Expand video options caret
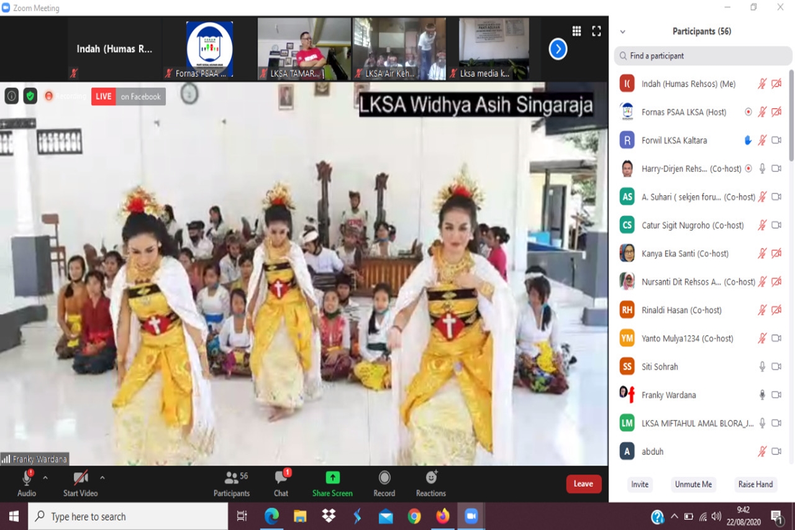This screenshot has height=530, width=795. 102,478
